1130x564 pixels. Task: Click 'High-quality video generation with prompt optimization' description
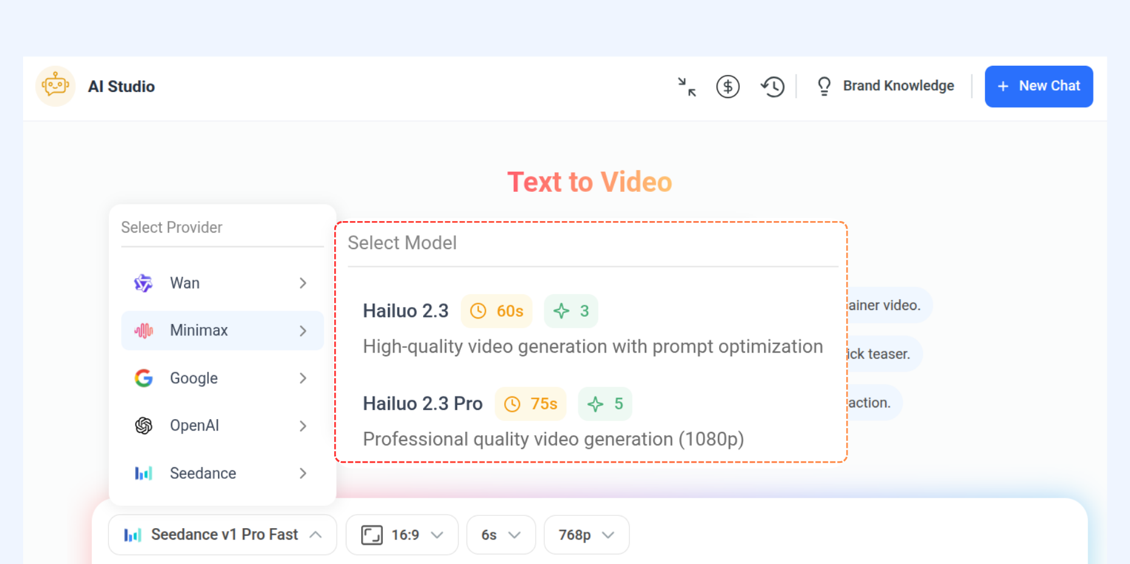(x=593, y=347)
